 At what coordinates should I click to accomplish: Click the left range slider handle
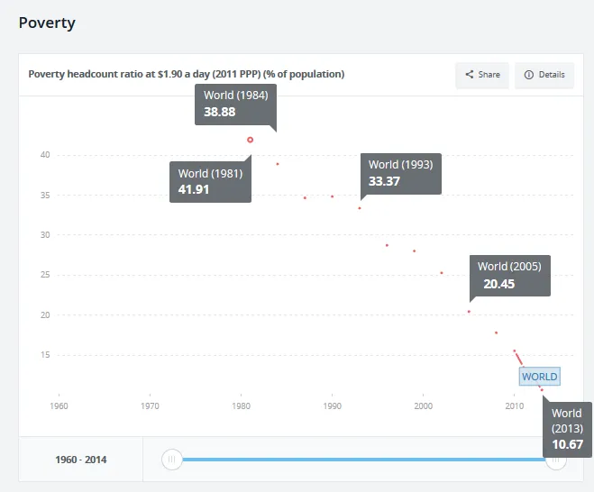tap(171, 460)
